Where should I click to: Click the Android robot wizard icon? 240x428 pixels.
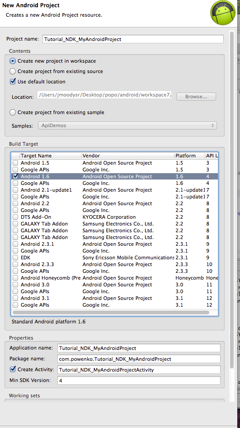pos(223,13)
